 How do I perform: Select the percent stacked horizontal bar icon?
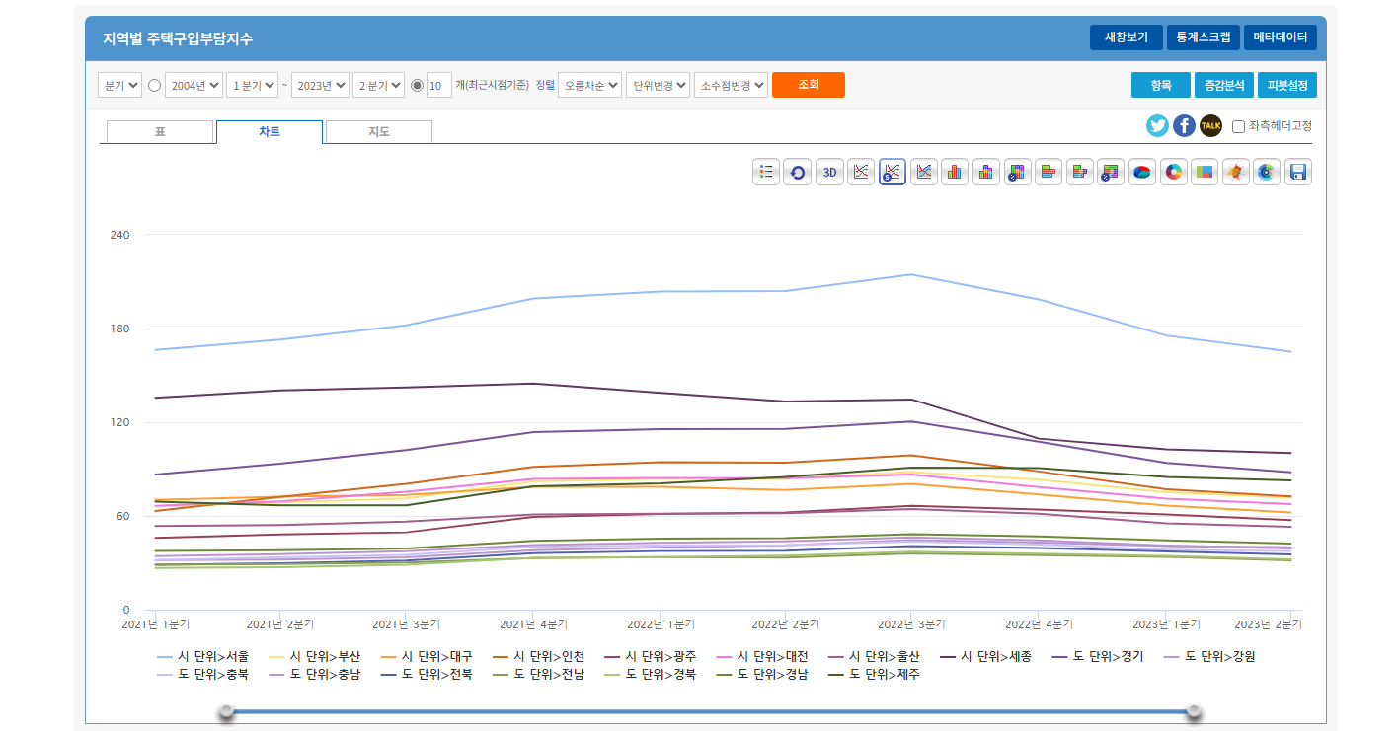[x=1112, y=172]
